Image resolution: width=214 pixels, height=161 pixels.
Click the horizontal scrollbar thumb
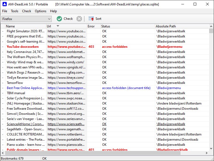pos(93,153)
